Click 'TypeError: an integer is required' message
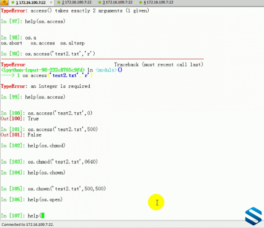 [45, 86]
